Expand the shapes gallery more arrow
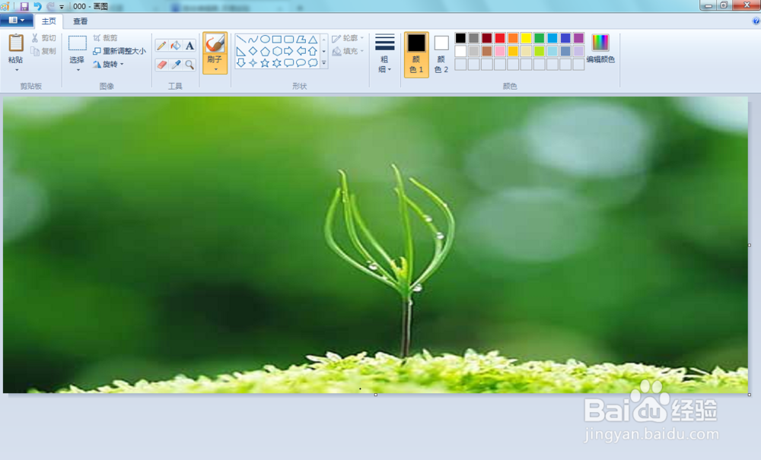 324,63
